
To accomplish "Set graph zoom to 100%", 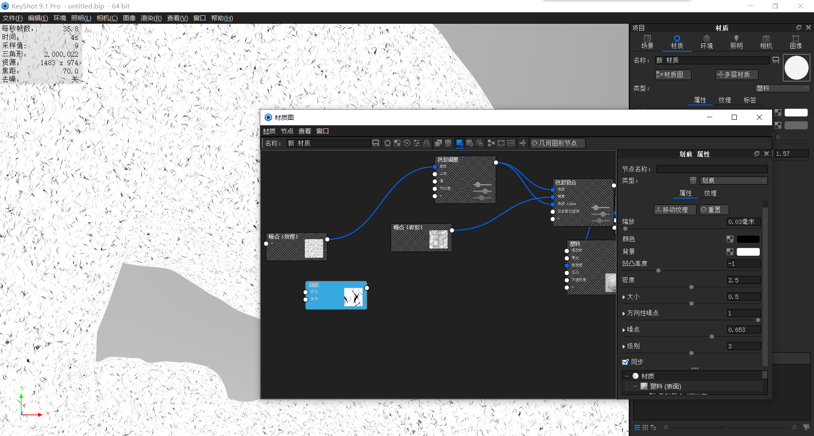I will [511, 143].
